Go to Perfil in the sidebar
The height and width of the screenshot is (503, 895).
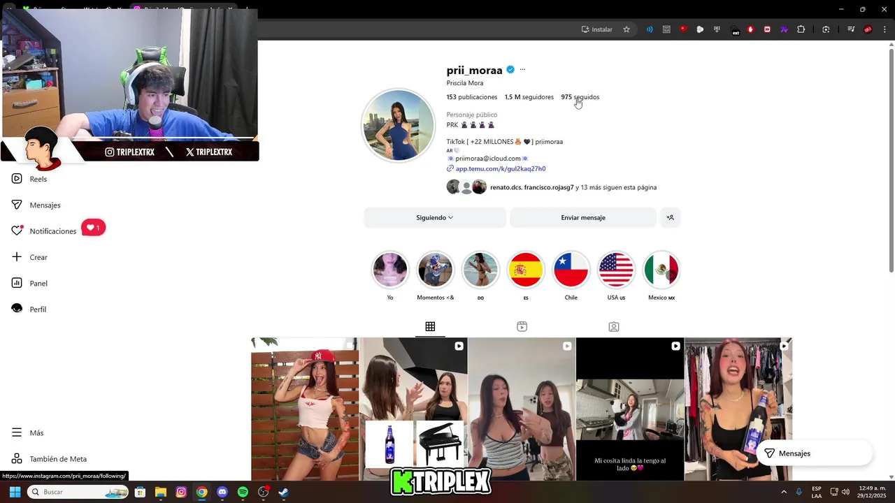[x=28, y=309]
